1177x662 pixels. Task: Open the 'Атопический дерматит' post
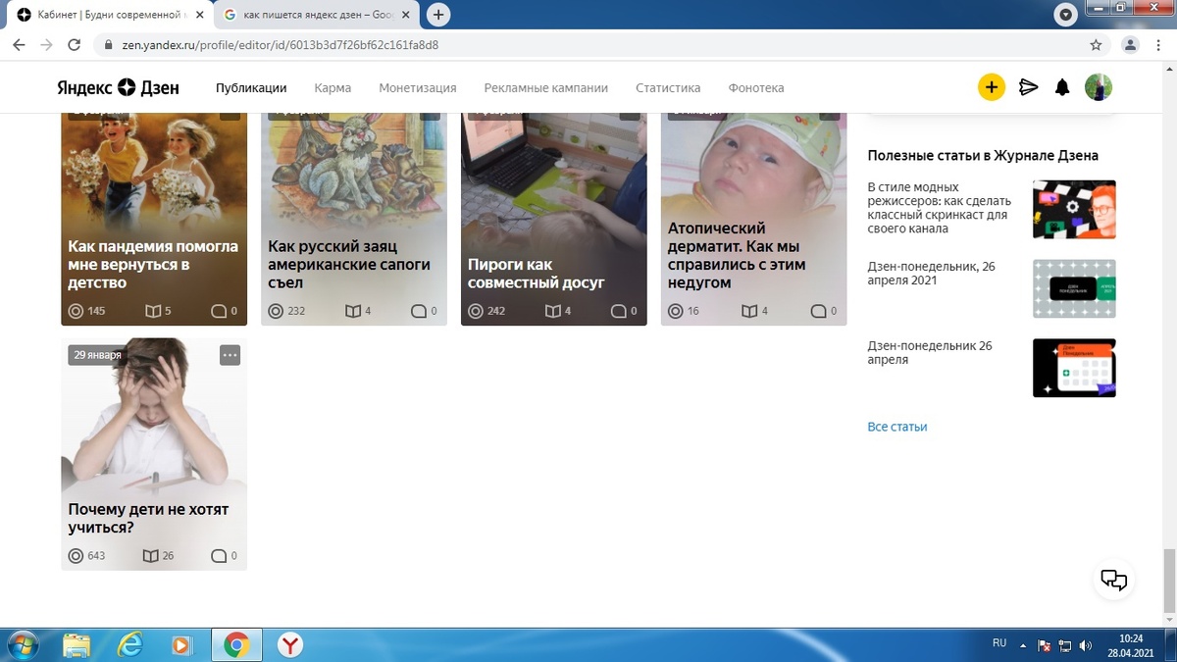[x=735, y=255]
